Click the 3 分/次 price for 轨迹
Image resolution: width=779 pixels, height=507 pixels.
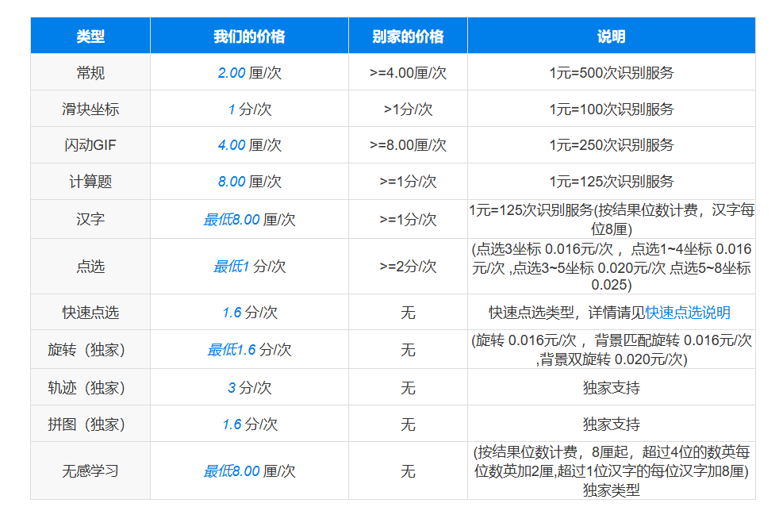pyautogui.click(x=249, y=387)
